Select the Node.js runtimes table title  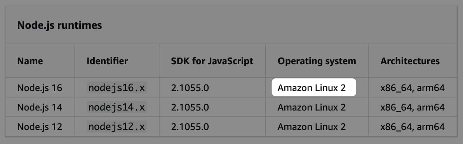tap(60, 25)
